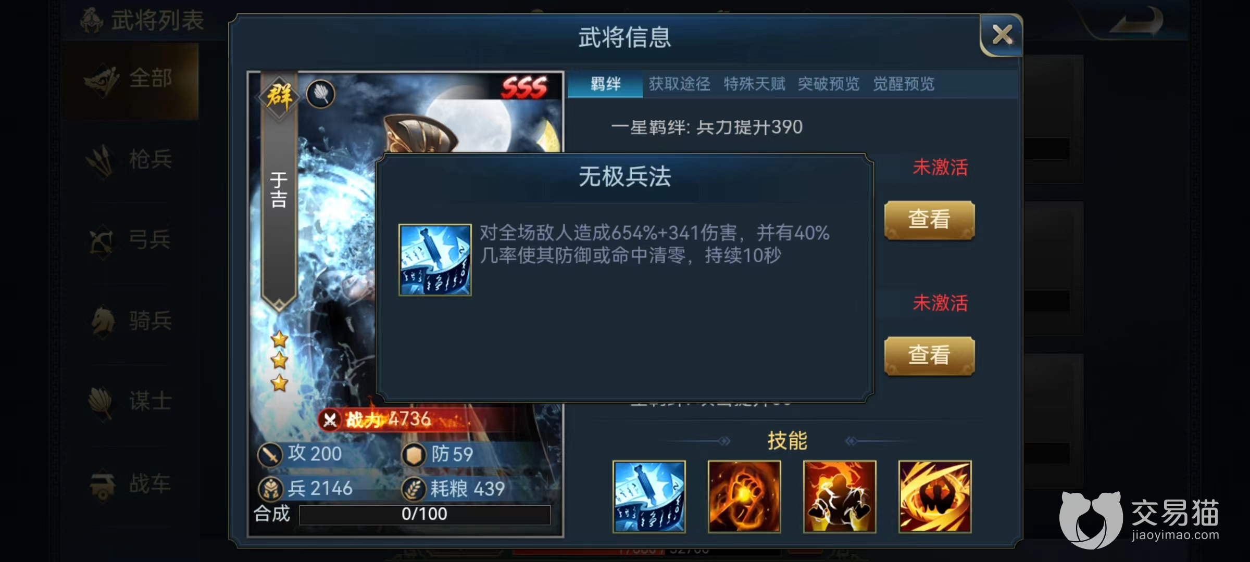Open the 突破预览 tab
The width and height of the screenshot is (1250, 562).
click(829, 84)
